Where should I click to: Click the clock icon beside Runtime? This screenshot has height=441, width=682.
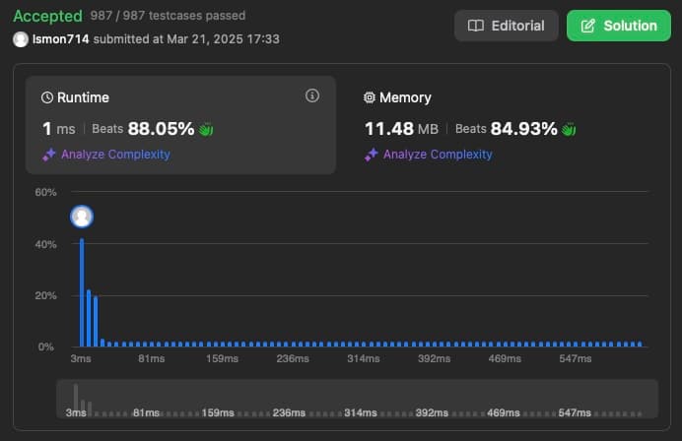click(x=46, y=98)
